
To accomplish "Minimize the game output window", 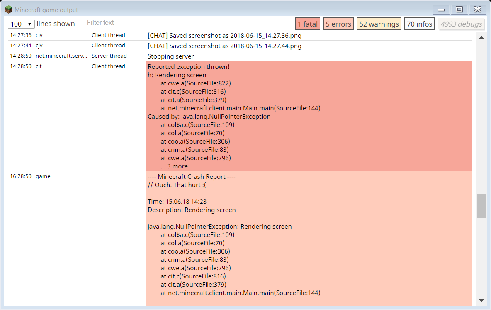I will [441, 10].
